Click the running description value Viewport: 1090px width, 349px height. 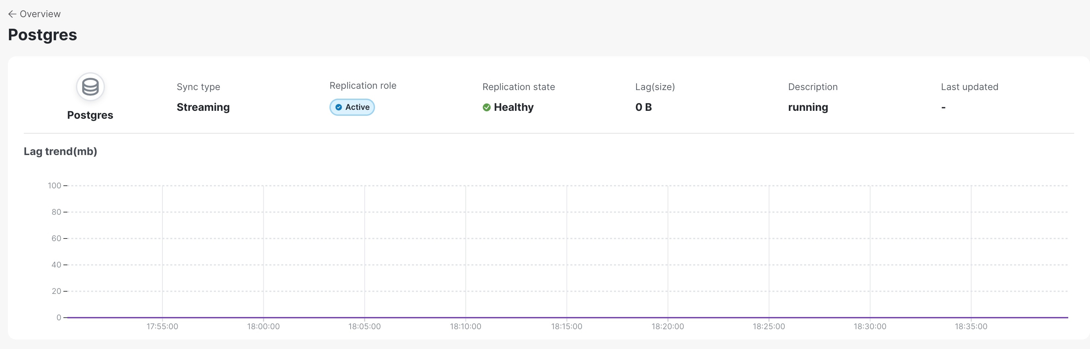(808, 107)
